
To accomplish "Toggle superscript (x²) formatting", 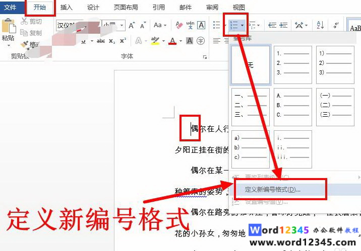I will [122, 41].
